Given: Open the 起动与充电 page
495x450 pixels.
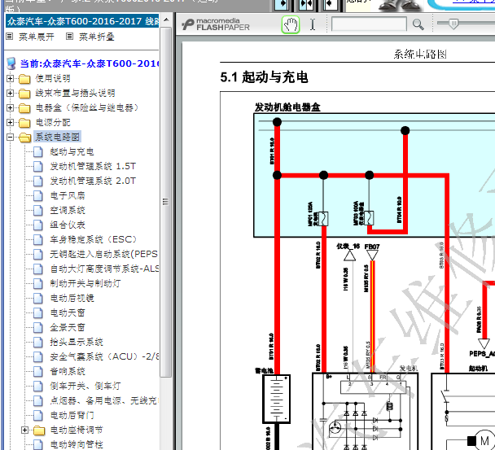Looking at the screenshot, I should (72, 152).
